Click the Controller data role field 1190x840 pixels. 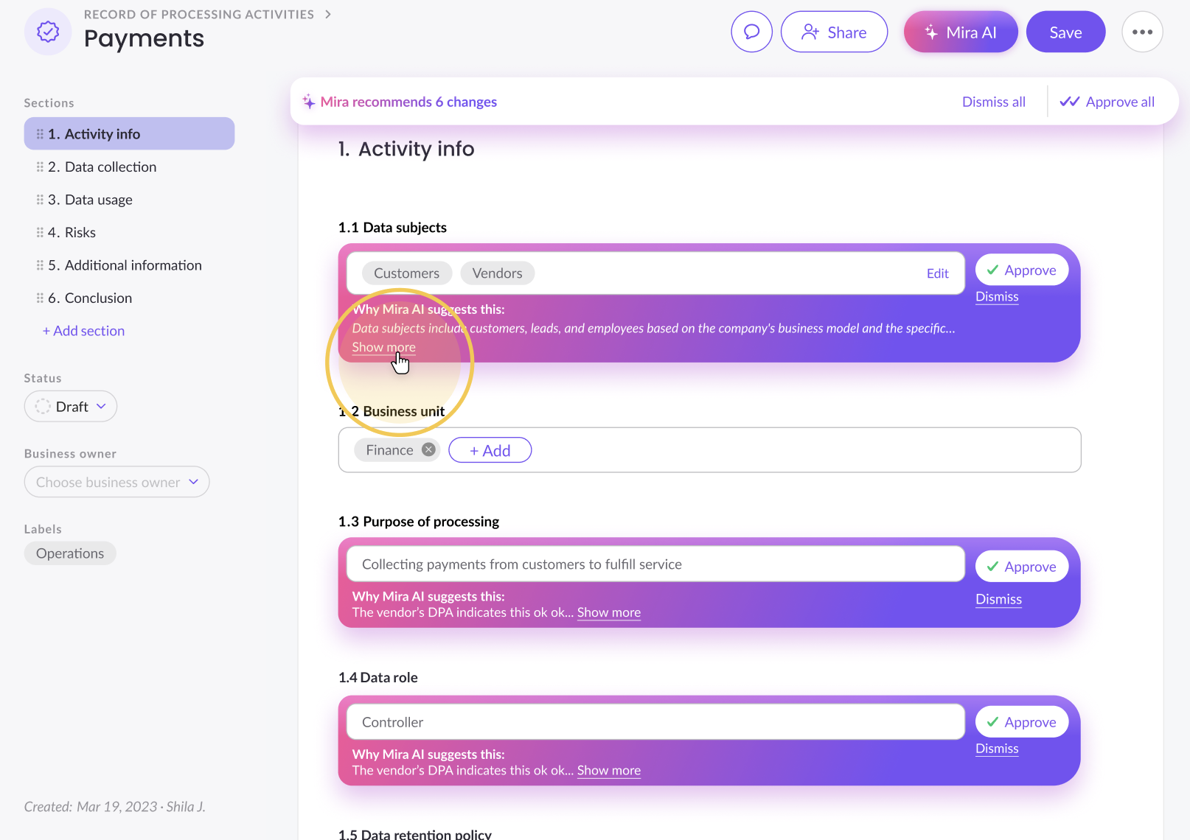pyautogui.click(x=655, y=722)
